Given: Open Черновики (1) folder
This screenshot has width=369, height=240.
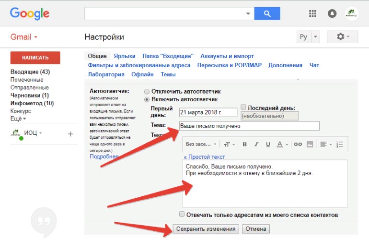Looking at the screenshot, I should coord(30,95).
